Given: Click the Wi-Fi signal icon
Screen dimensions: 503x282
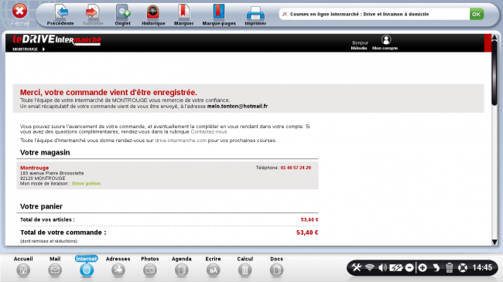Looking at the screenshot, I should pyautogui.click(x=370, y=267).
